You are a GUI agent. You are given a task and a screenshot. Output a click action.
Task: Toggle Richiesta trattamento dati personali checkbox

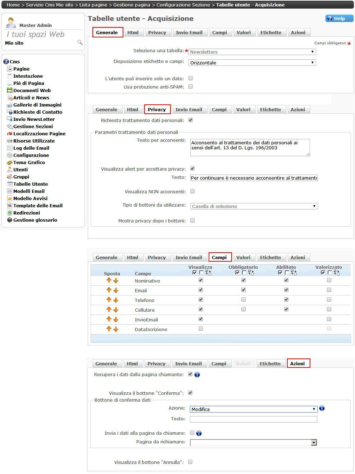191,120
